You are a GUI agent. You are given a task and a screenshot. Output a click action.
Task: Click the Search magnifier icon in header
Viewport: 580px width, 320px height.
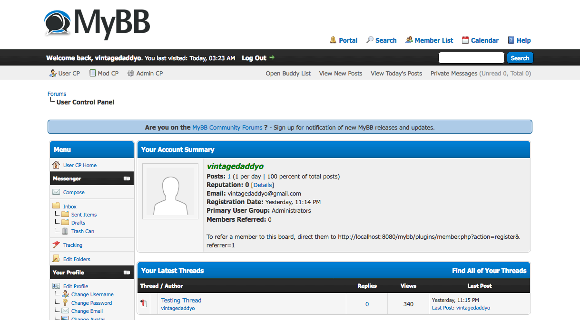pyautogui.click(x=370, y=40)
